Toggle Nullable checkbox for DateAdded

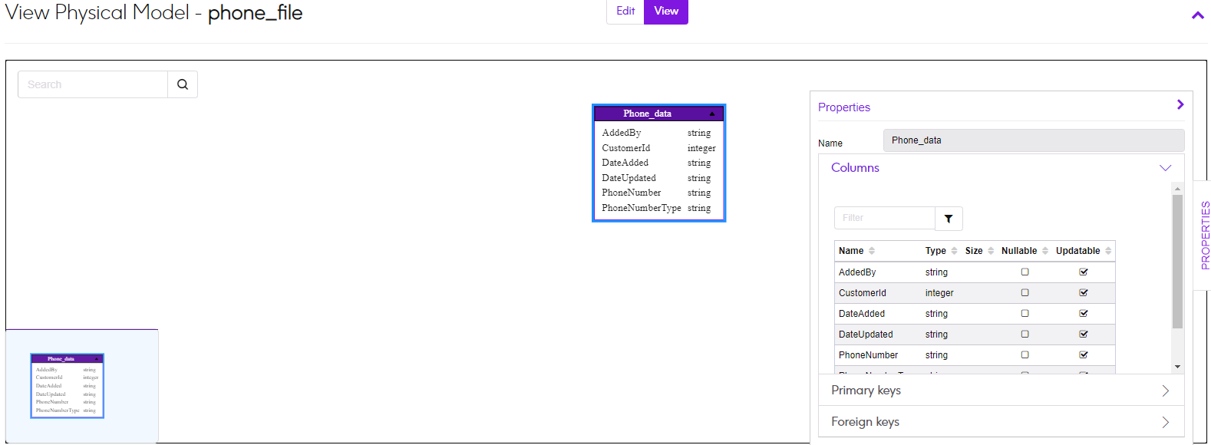(1025, 313)
